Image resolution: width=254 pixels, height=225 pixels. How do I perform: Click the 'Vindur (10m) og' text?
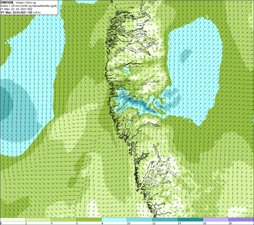click(x=26, y=3)
